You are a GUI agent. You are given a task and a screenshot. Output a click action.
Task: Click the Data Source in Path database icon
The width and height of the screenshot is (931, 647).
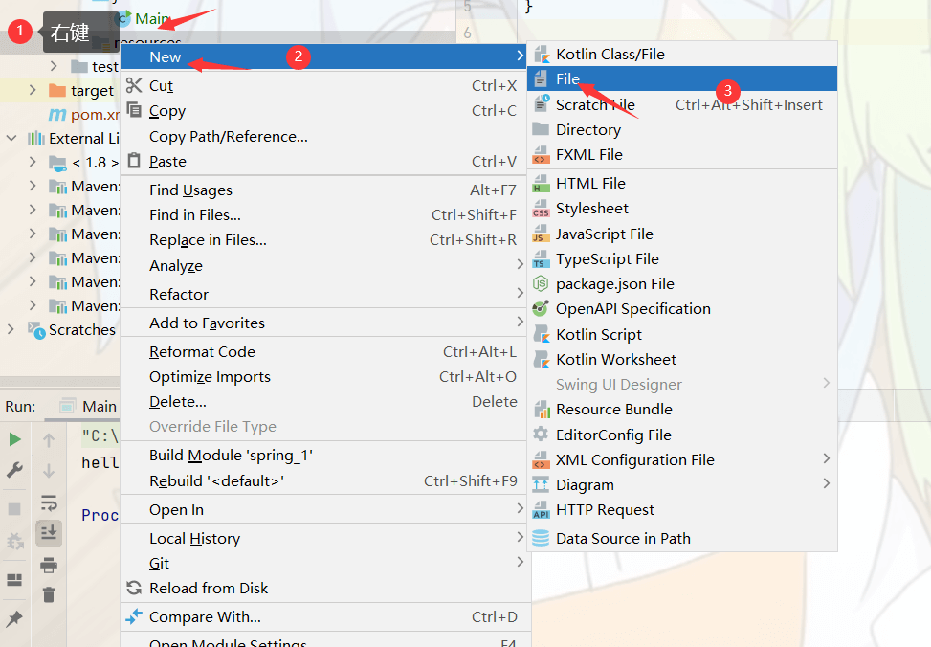click(x=541, y=538)
